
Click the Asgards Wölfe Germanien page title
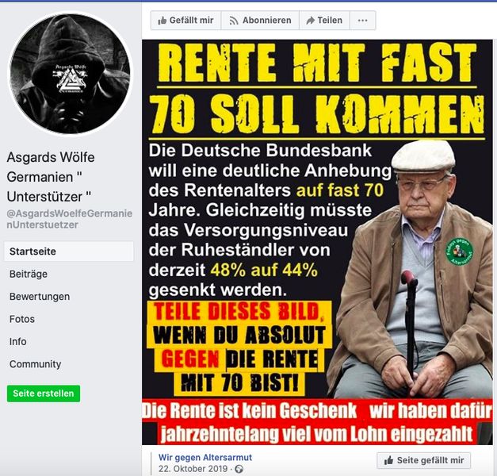coord(51,177)
